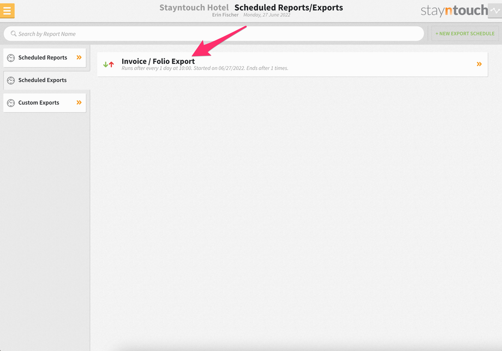502x351 pixels.
Task: Click green/red export arrows icon
Action: [109, 64]
